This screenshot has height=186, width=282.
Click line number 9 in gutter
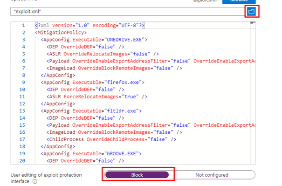pyautogui.click(x=24, y=83)
